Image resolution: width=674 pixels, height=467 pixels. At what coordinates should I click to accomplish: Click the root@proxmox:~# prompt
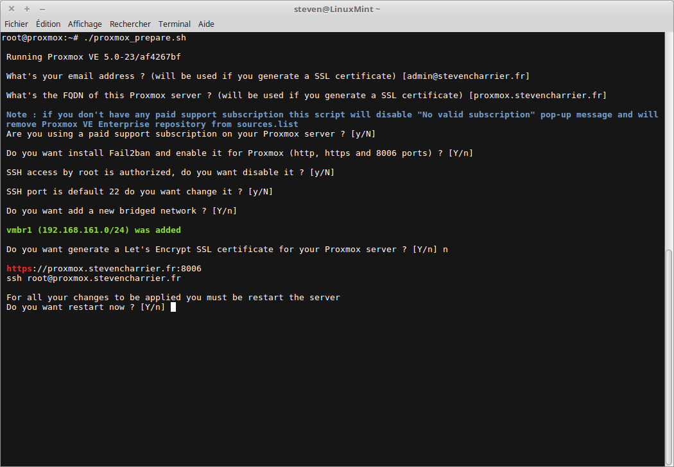tap(40, 38)
